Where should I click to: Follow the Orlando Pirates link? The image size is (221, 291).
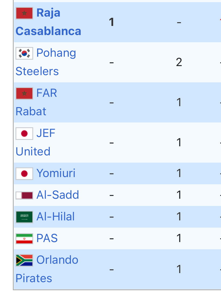coord(47,269)
